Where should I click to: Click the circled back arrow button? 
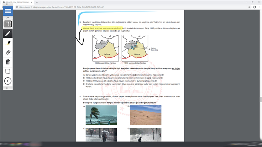point(8,81)
